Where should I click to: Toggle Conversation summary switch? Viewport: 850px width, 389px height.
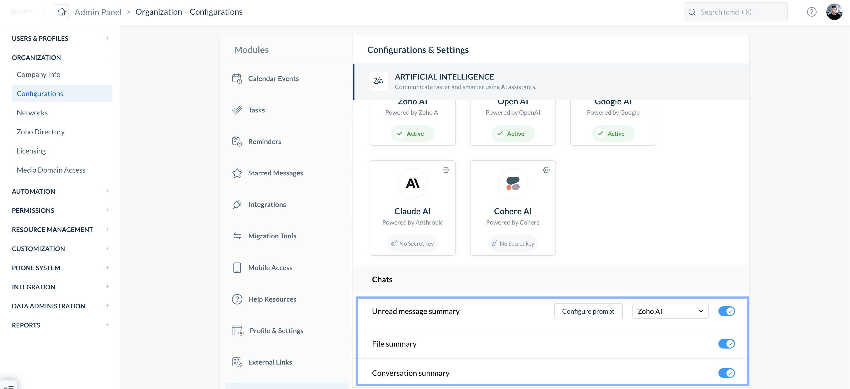point(726,373)
